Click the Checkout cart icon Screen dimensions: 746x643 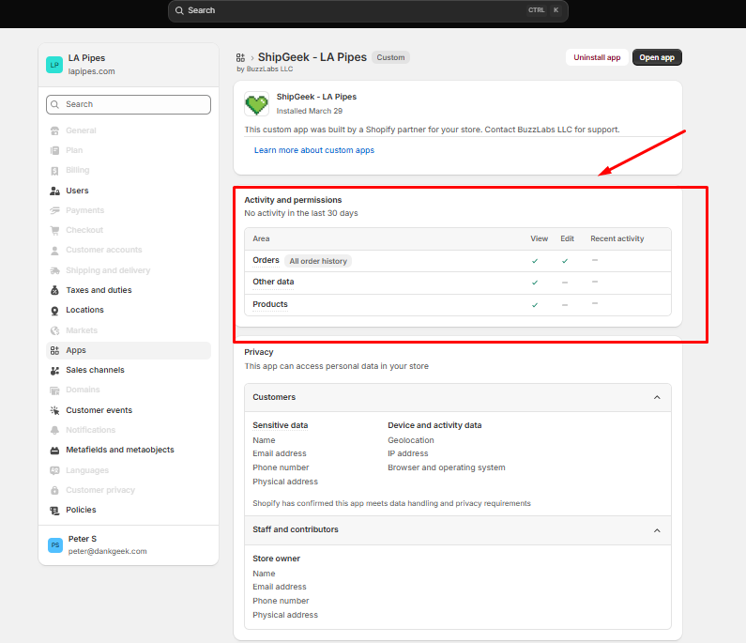pos(54,230)
